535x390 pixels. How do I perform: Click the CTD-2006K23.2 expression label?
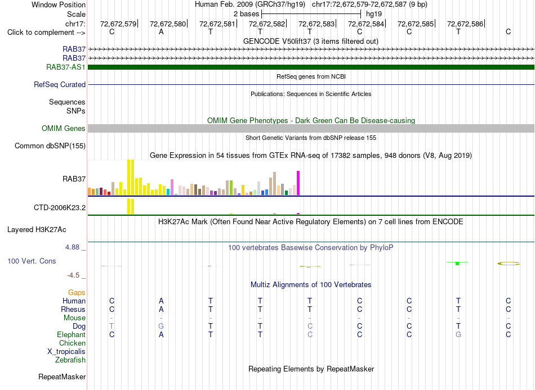click(x=59, y=207)
